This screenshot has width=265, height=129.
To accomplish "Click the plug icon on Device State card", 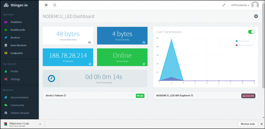I will pyautogui.click(x=144, y=64).
